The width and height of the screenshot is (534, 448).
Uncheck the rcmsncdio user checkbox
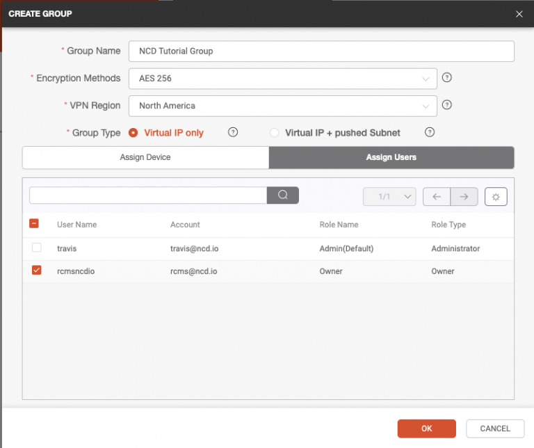(36, 270)
